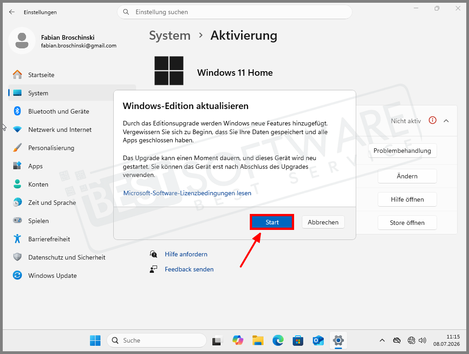Screen dimensions: 469x354
Task: Click the Settings gear icon on taskbar
Action: [338, 340]
